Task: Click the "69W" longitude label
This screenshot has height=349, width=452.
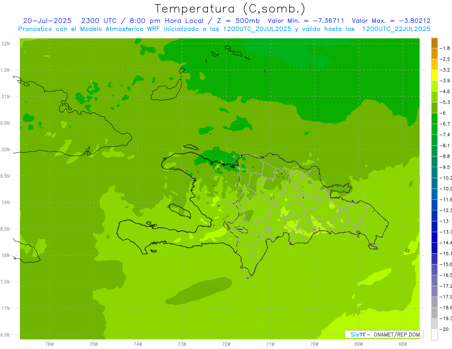Action: point(358,344)
